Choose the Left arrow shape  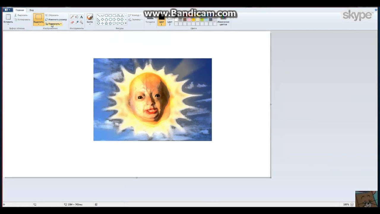click(x=118, y=20)
